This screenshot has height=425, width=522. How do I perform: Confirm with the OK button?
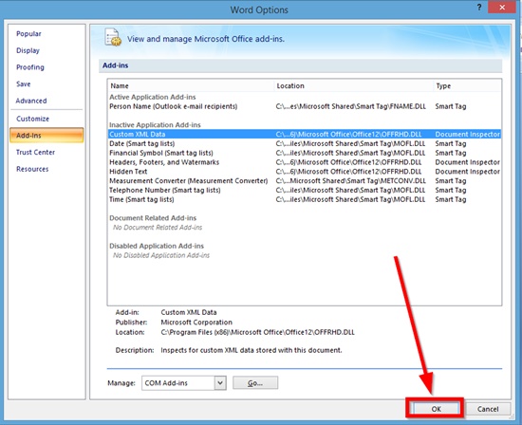[436, 409]
